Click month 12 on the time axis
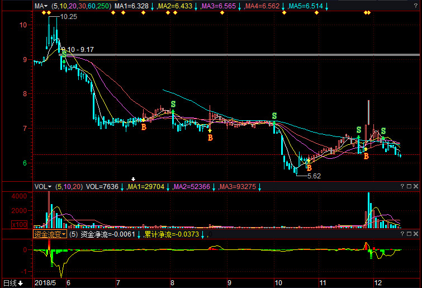The image size is (422, 288). [377, 283]
